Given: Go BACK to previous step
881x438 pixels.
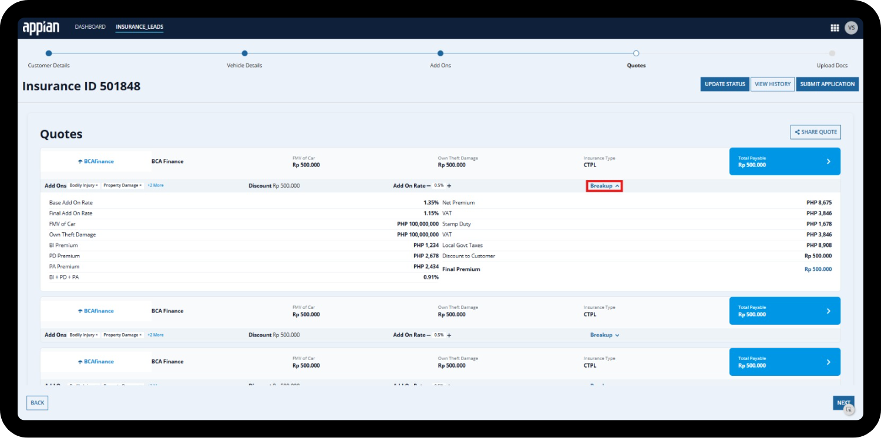Looking at the screenshot, I should pyautogui.click(x=38, y=403).
